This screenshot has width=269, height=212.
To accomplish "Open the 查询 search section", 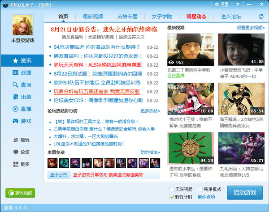I will click(22, 85).
